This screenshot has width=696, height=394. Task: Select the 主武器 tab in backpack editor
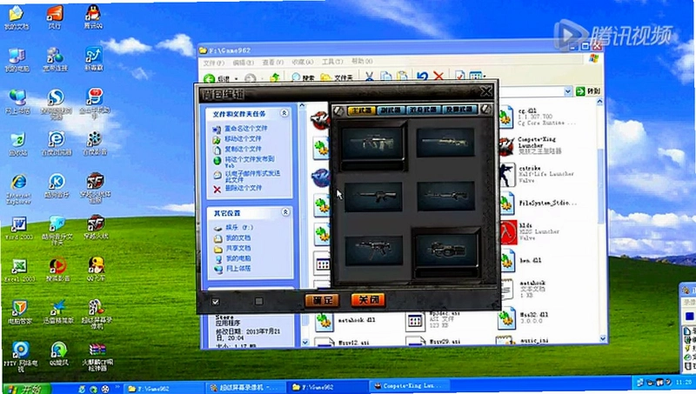(362, 110)
